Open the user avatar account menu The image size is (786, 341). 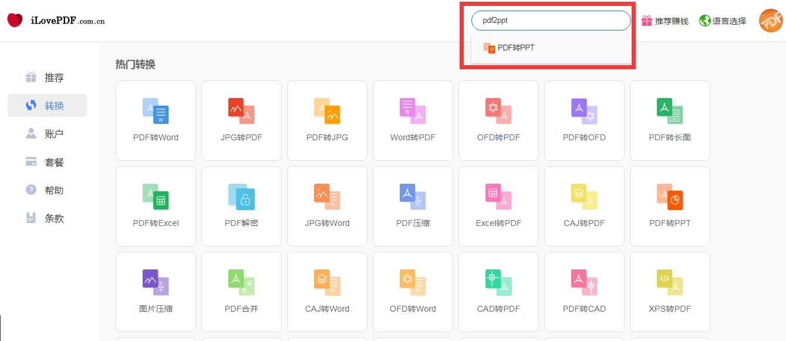pyautogui.click(x=771, y=21)
